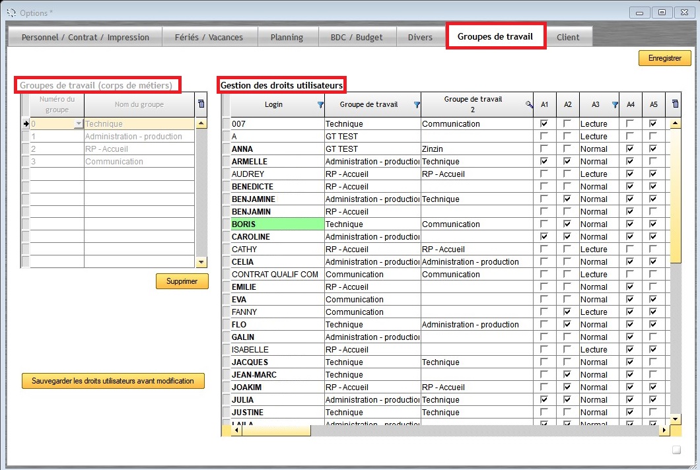Viewport: 700px width, 470px height.
Task: Click the filter icon in Login column header
Action: tap(320, 105)
